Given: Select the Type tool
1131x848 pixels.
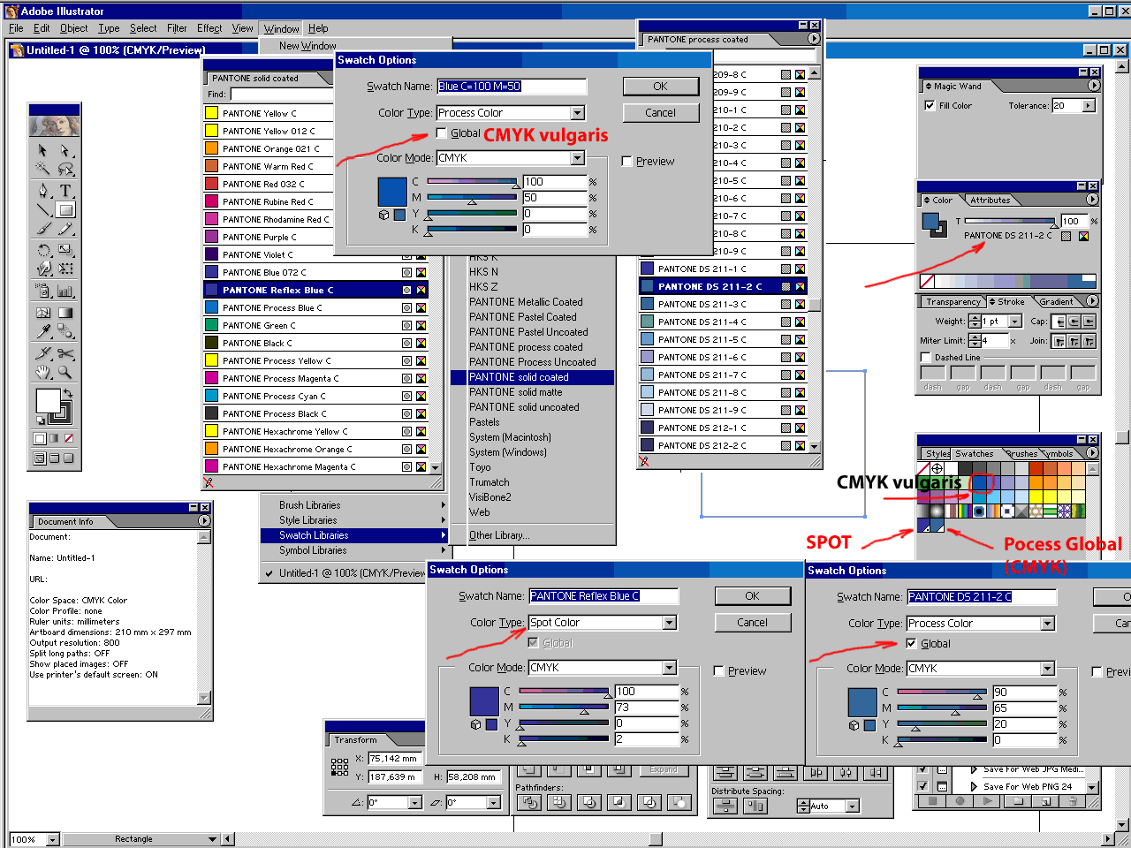Looking at the screenshot, I should 65,190.
